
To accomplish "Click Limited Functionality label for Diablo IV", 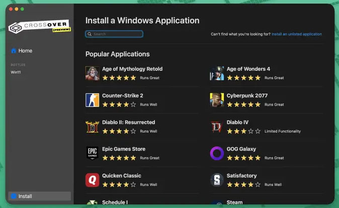I will coord(282,131).
